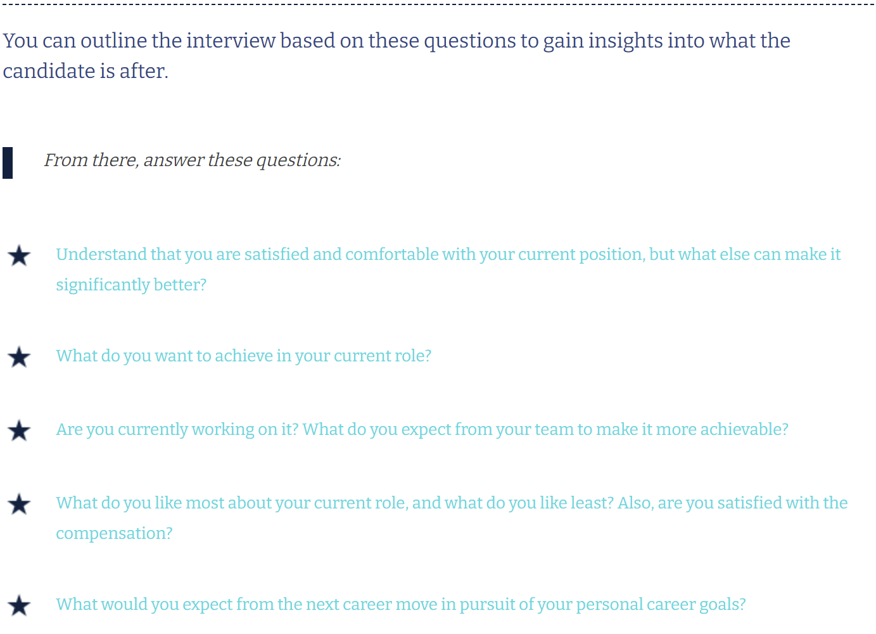Screen dimensions: 876x634
Task: Click the italic 'From there, answer these questions:' quote
Action: click(192, 160)
